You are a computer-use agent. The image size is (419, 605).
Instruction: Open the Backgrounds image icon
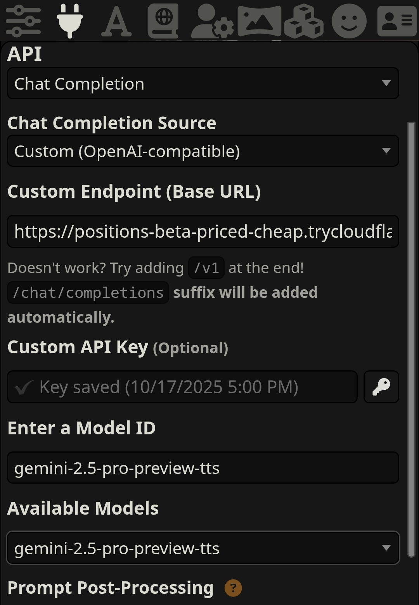click(259, 21)
